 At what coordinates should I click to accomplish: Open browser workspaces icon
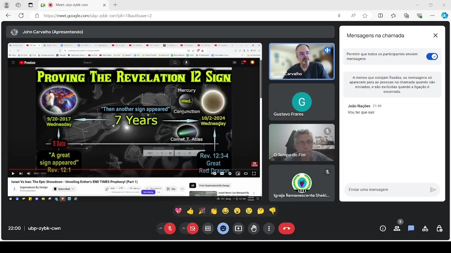coord(18,5)
